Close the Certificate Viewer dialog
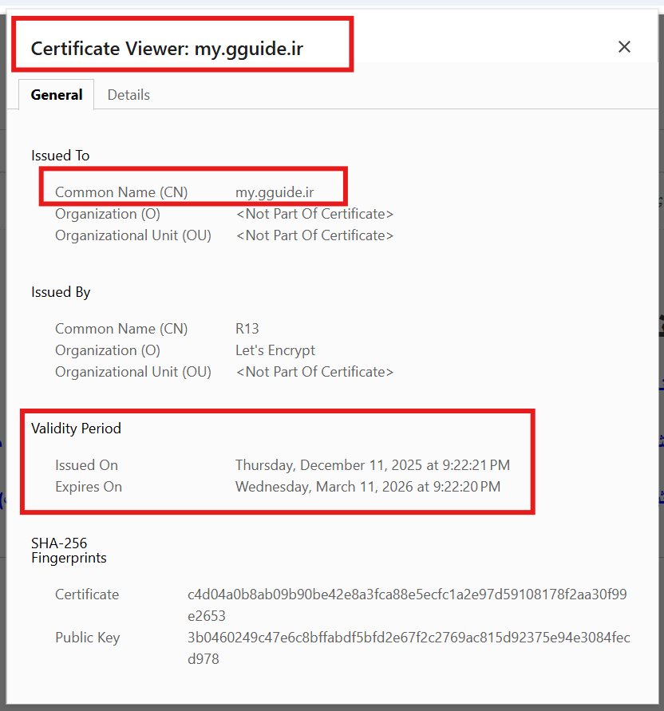Image resolution: width=664 pixels, height=711 pixels. point(624,47)
